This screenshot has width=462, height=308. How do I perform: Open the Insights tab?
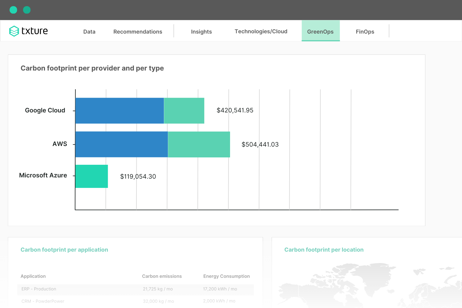201,32
